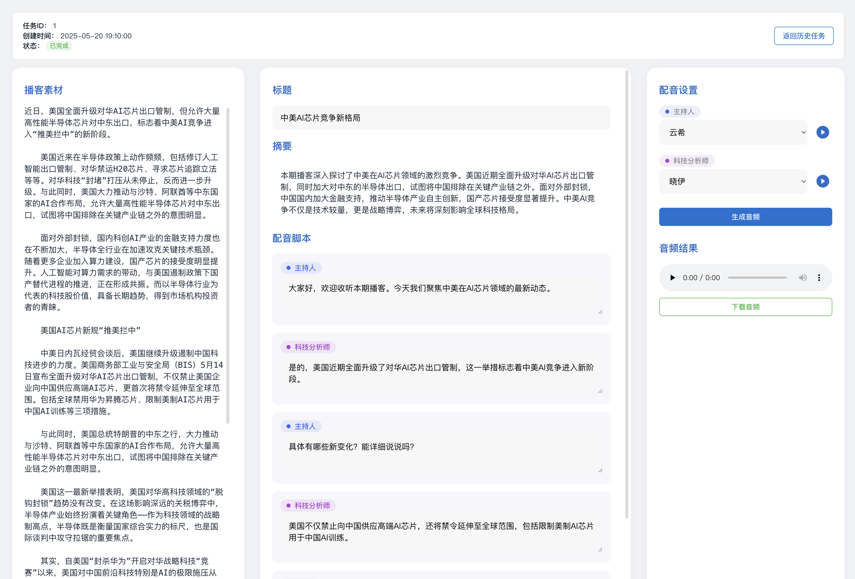This screenshot has width=855, height=579.
Task: Click the audio time display 0:00 / 0:00
Action: [701, 278]
